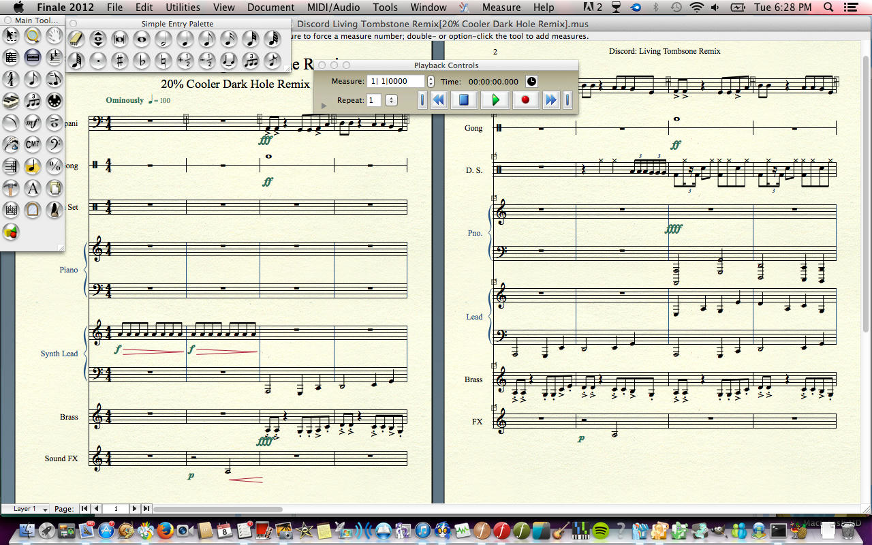Image resolution: width=872 pixels, height=545 pixels.
Task: Select the Staff tool
Action: coord(10,57)
